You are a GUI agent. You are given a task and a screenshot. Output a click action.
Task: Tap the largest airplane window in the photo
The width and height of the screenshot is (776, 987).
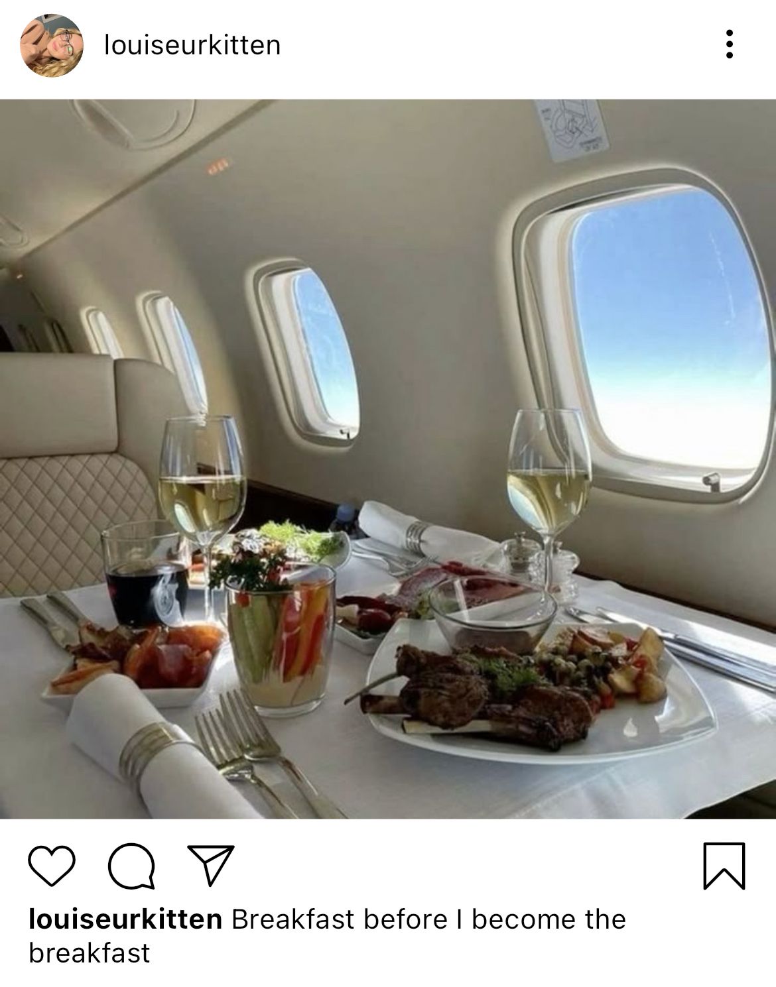[647, 330]
